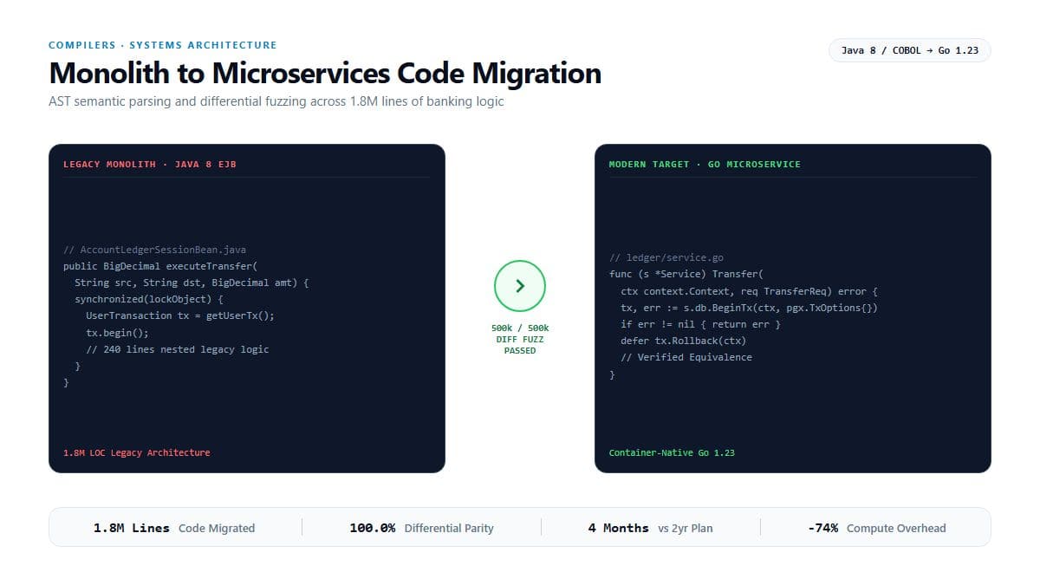The image size is (1040, 585).
Task: Click the 1.8M Lines stat value
Action: click(x=132, y=528)
